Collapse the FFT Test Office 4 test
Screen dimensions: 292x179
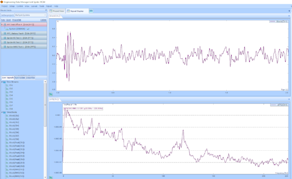pyautogui.click(x=2, y=24)
